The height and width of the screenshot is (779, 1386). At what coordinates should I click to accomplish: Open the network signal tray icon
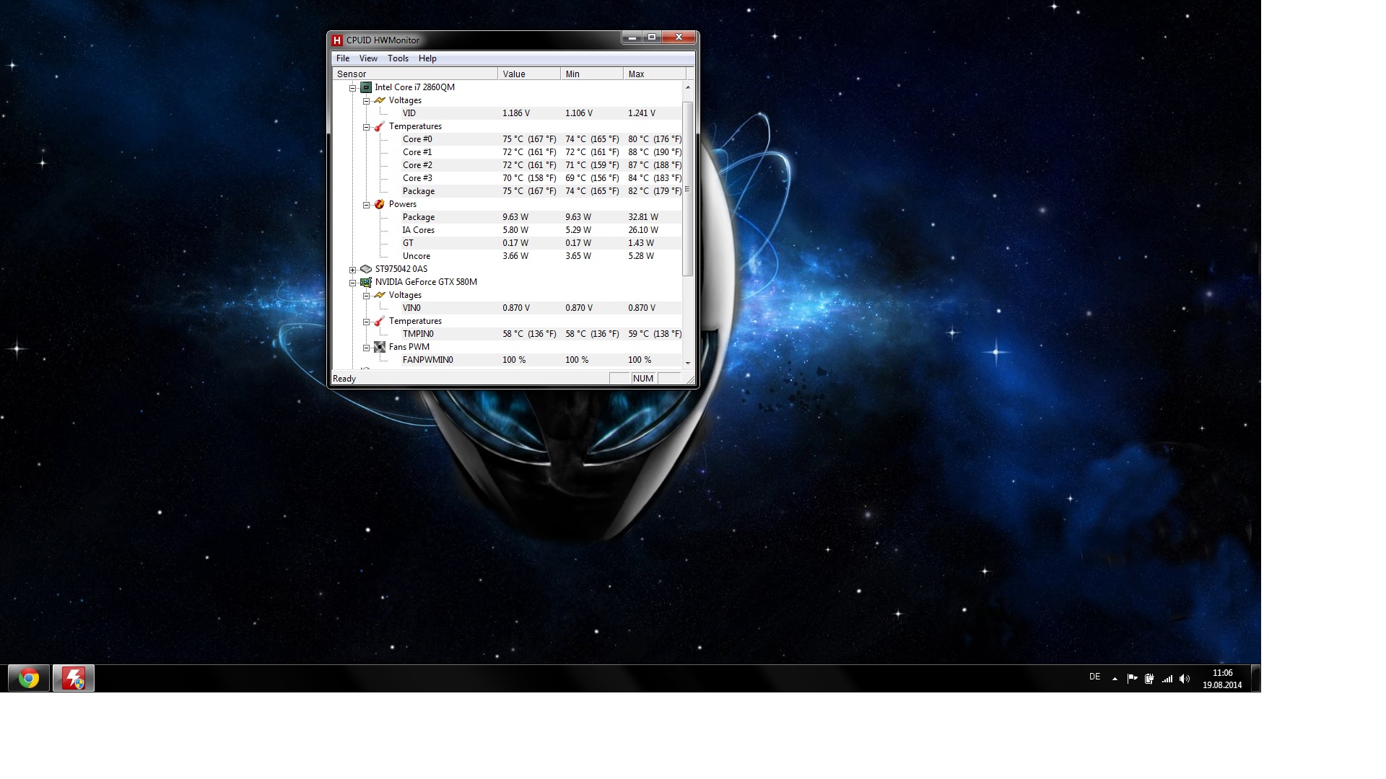coord(1167,679)
